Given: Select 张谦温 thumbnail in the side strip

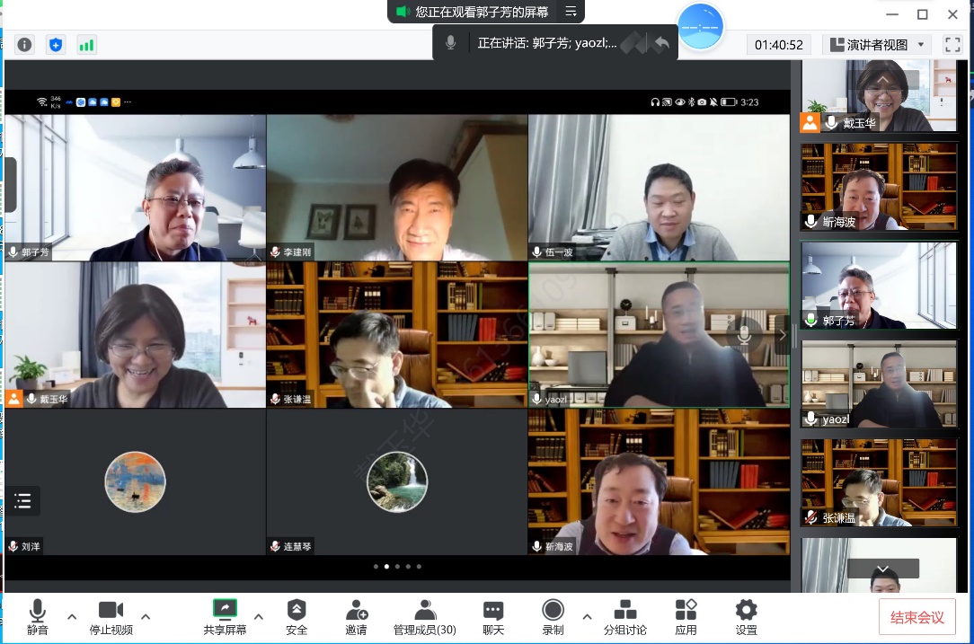Looking at the screenshot, I should click(879, 482).
